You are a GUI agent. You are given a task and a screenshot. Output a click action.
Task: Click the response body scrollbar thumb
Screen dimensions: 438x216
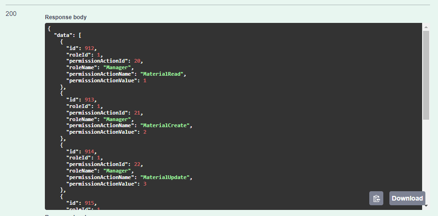[426, 75]
